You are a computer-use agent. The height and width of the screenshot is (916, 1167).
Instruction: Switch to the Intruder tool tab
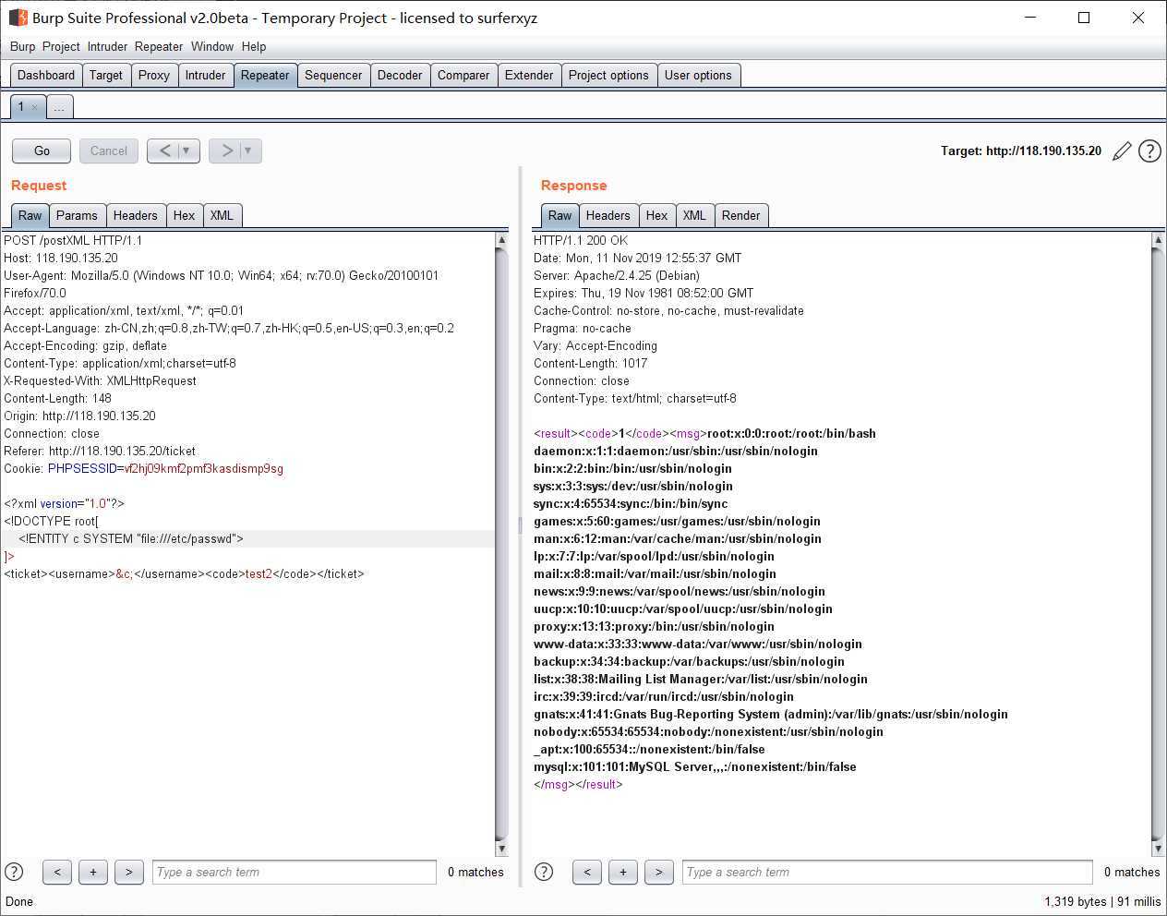(x=205, y=75)
